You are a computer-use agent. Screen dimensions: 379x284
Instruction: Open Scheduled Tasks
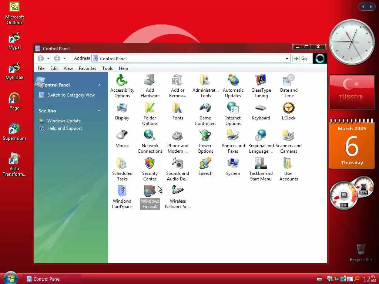(x=122, y=169)
